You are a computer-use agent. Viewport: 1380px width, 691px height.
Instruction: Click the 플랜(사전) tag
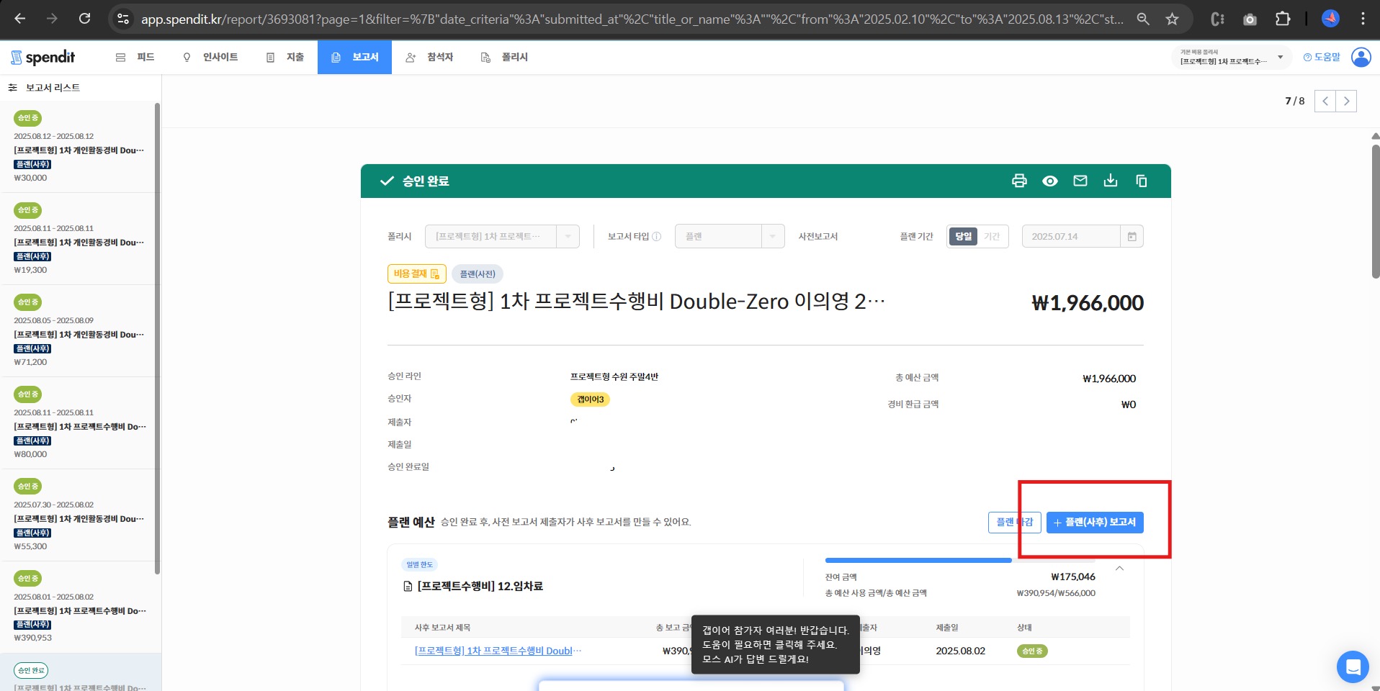click(x=478, y=274)
